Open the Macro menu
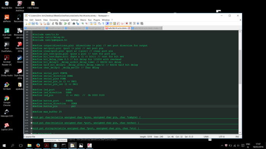Viewport: 266px width, 149px height. (83, 20)
